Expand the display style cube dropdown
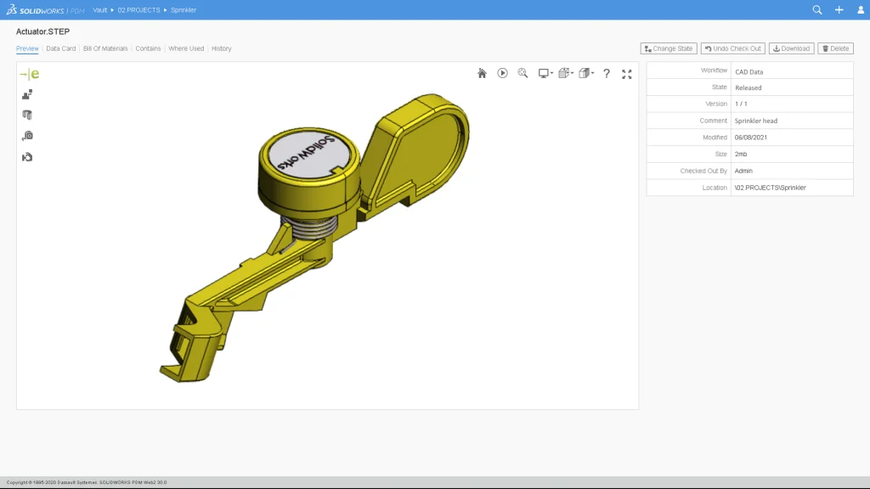 tap(586, 74)
